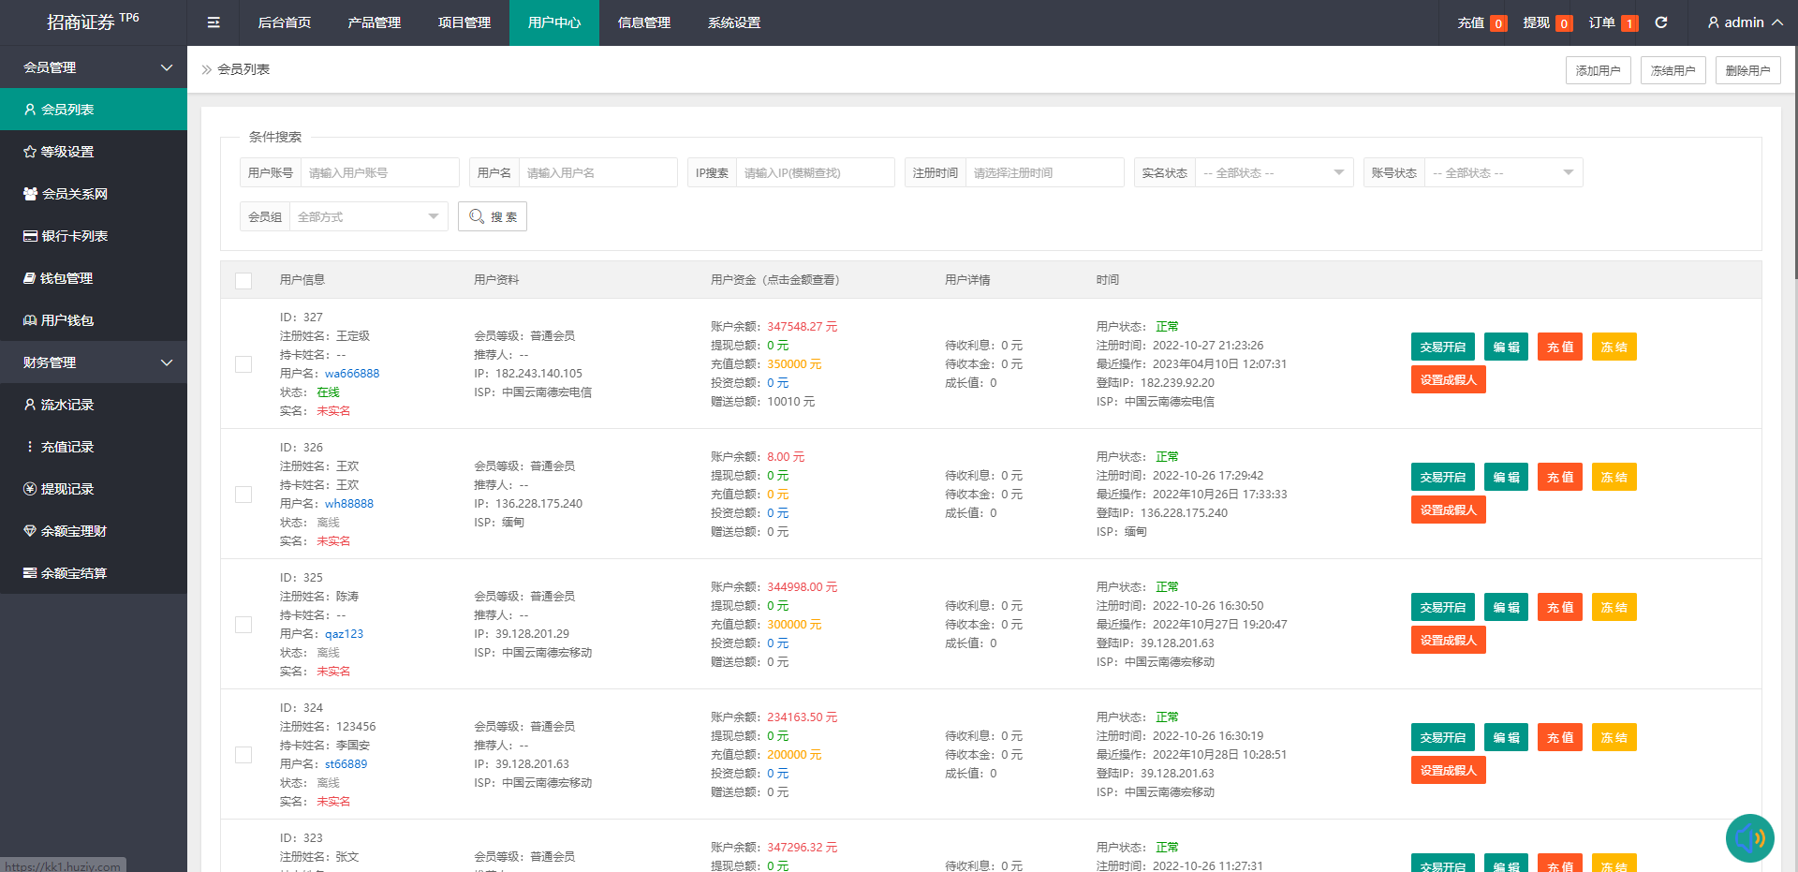The image size is (1798, 872).
Task: Click the 添加用户 button
Action: [1598, 70]
